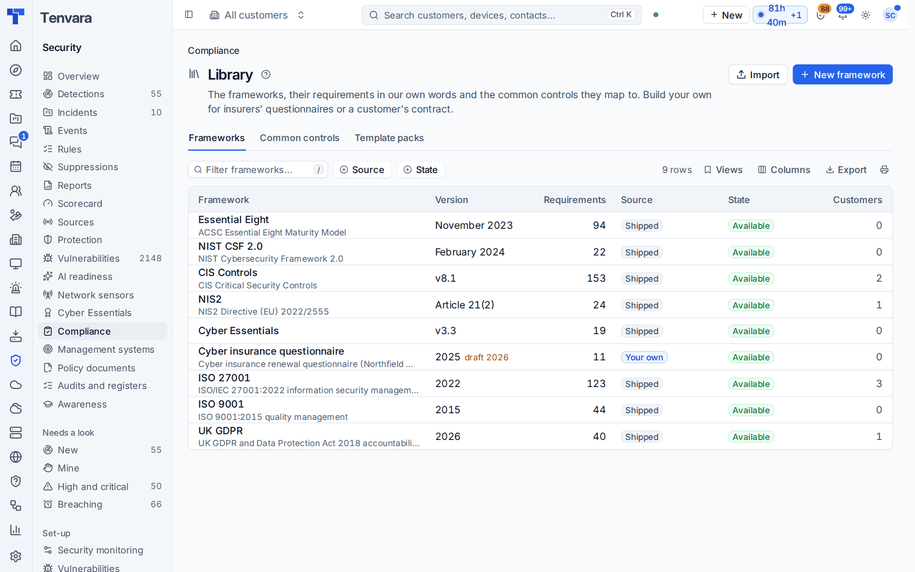Open the Source filter
This screenshot has width=915, height=572.
tap(362, 170)
